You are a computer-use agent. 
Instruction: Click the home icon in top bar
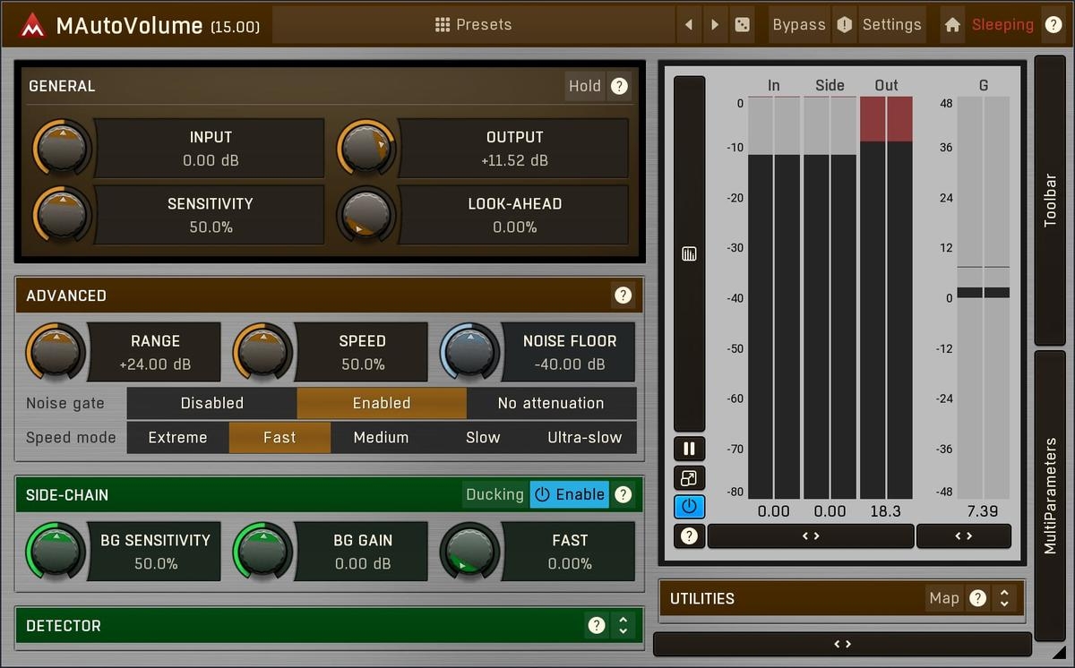(x=952, y=25)
